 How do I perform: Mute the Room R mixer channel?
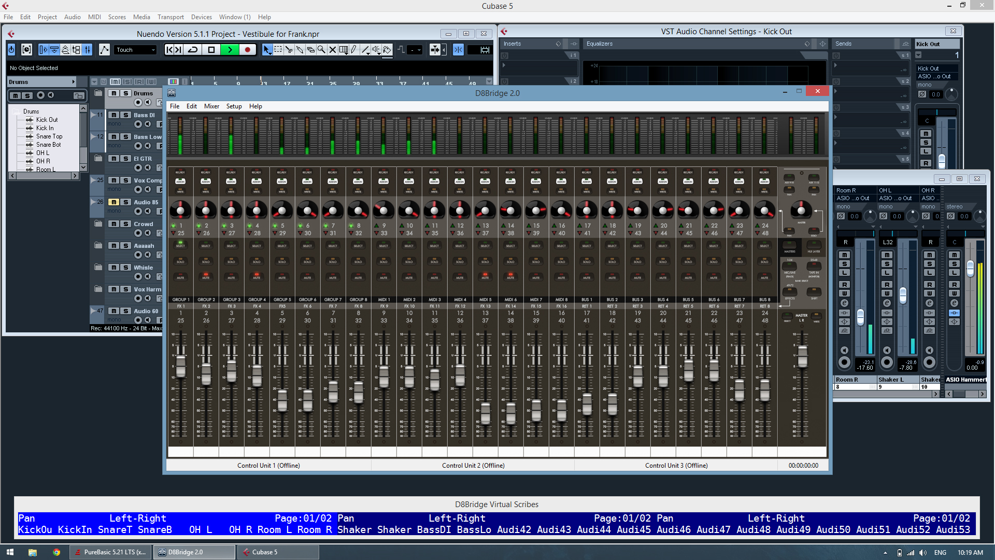[x=845, y=255]
